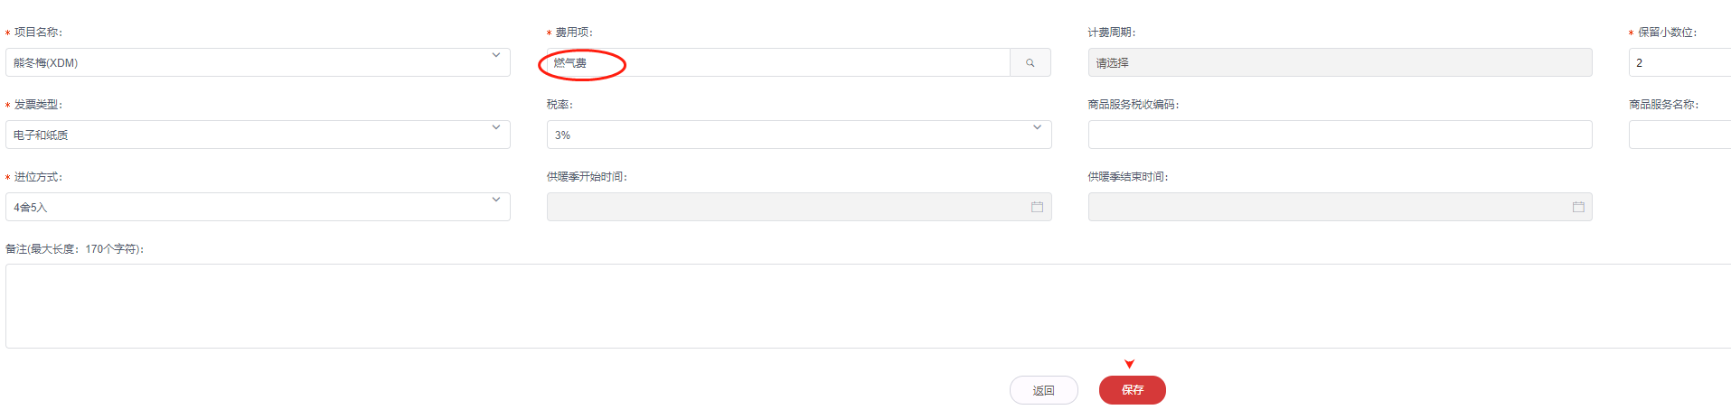Expand the 税率 dropdown showing 3%

pos(1037,128)
